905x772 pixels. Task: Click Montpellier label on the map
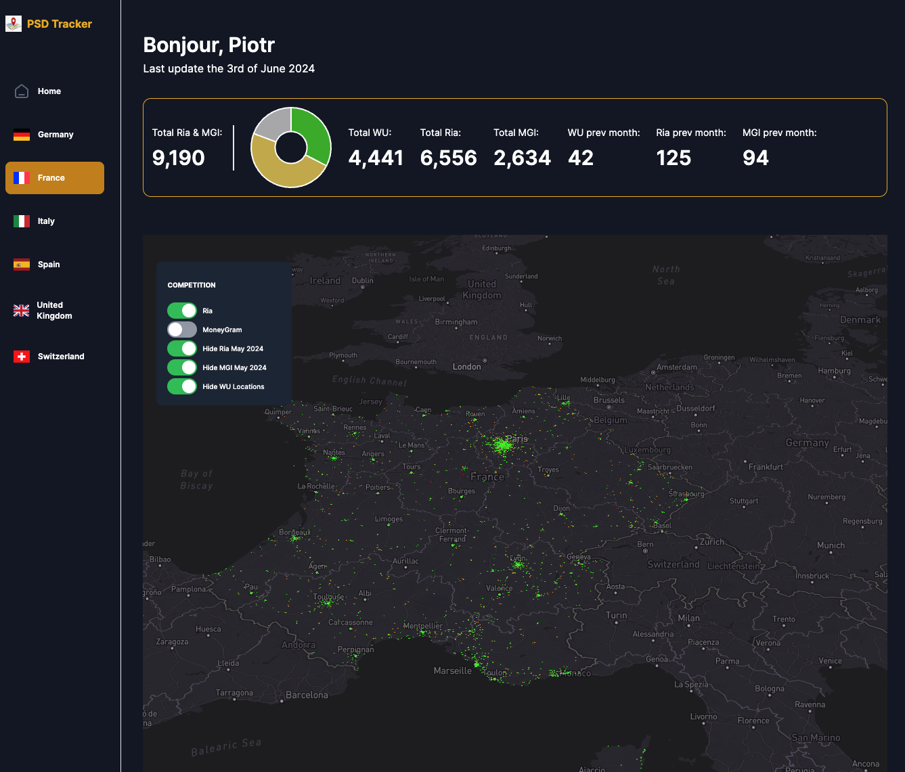pos(423,626)
